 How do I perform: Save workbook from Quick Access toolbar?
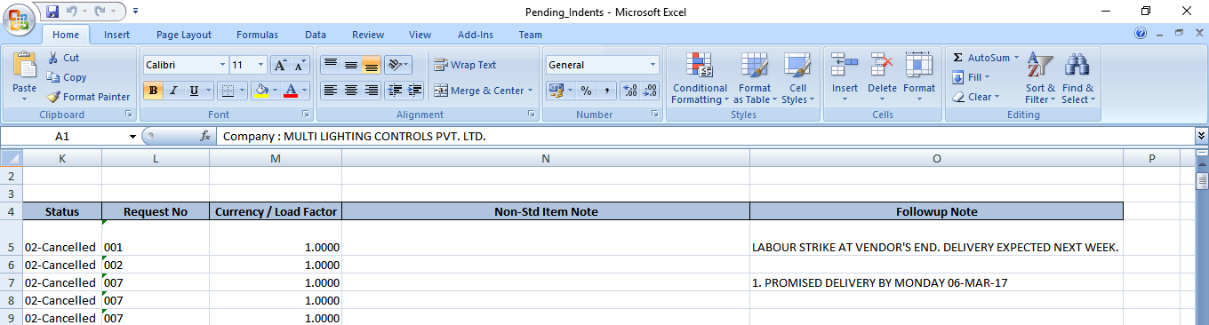click(x=52, y=12)
